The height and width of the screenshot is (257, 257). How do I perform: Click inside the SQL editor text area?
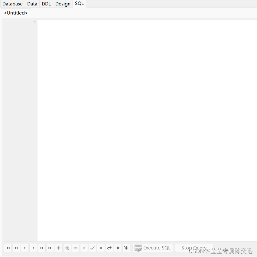point(146,131)
